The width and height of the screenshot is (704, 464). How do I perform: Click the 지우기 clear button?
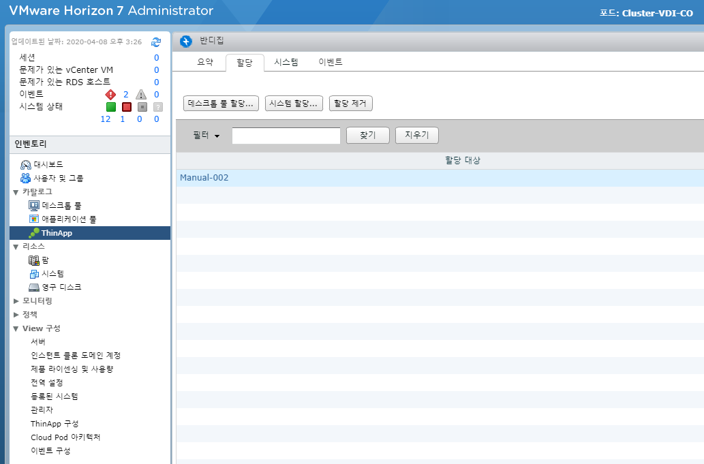[416, 135]
